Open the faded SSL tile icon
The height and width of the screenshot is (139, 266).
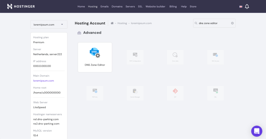coord(215,91)
